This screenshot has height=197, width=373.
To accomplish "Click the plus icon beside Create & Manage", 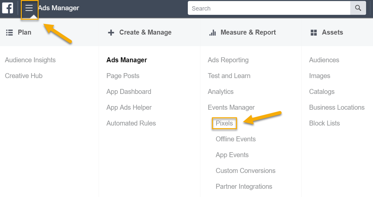I will (x=111, y=33).
